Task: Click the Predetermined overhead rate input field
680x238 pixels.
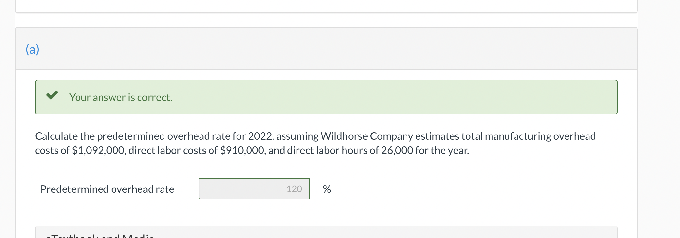Action: click(254, 189)
